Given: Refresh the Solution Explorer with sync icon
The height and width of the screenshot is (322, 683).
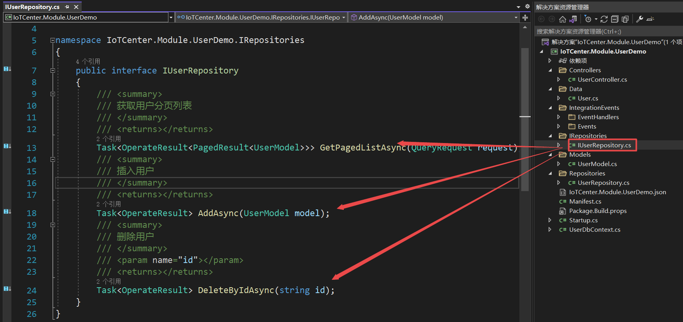Looking at the screenshot, I should [x=604, y=19].
